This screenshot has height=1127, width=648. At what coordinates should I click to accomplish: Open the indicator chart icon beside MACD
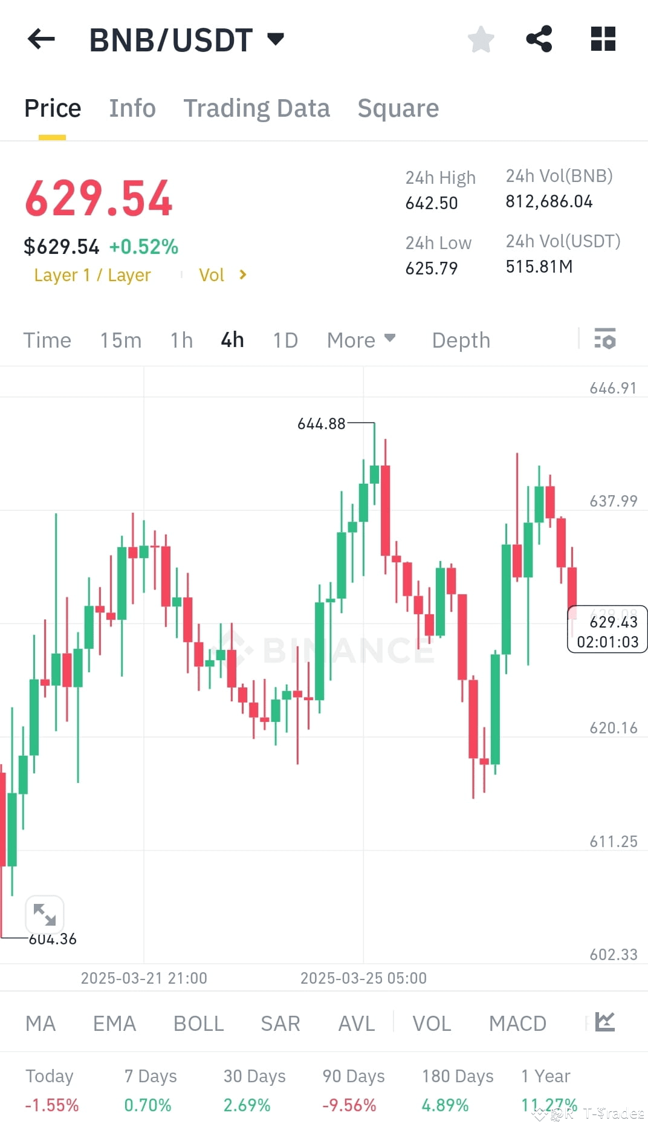(x=604, y=1023)
